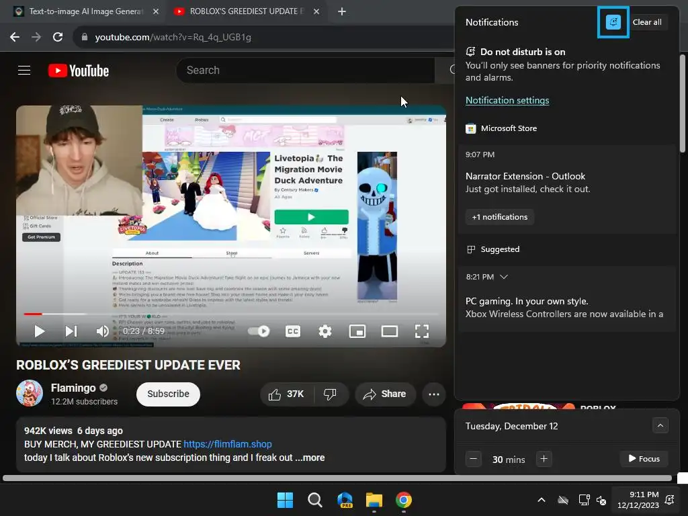
Task: Toggle closed captions on the video
Action: click(293, 331)
